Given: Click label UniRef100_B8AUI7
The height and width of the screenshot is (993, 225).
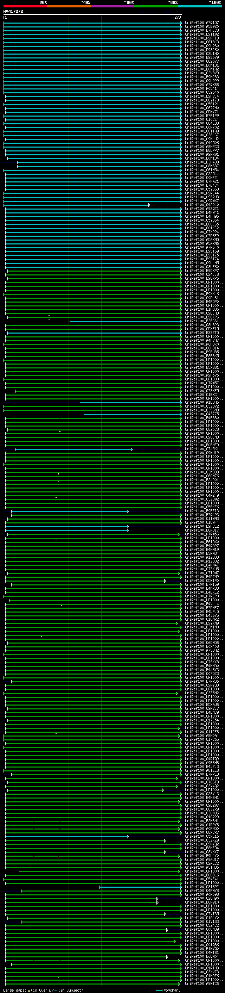Looking at the screenshot, I should pyautogui.click(x=202, y=530).
